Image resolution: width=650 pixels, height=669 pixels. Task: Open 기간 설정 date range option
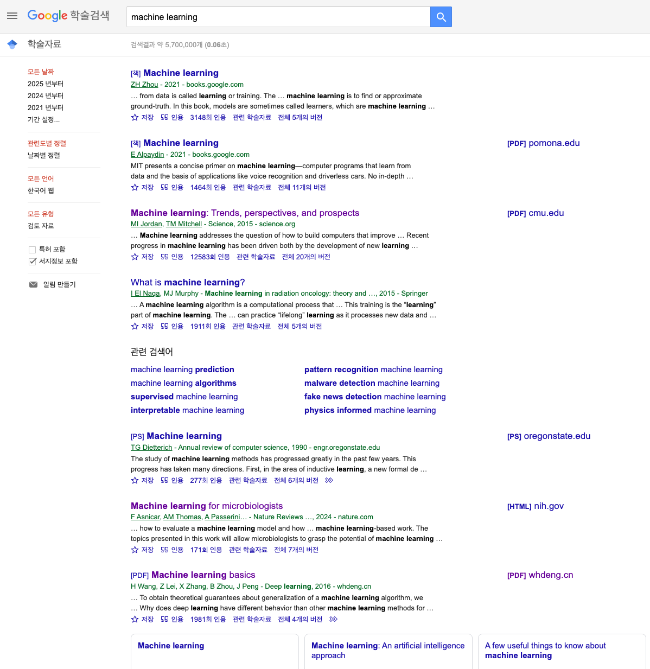tap(46, 120)
